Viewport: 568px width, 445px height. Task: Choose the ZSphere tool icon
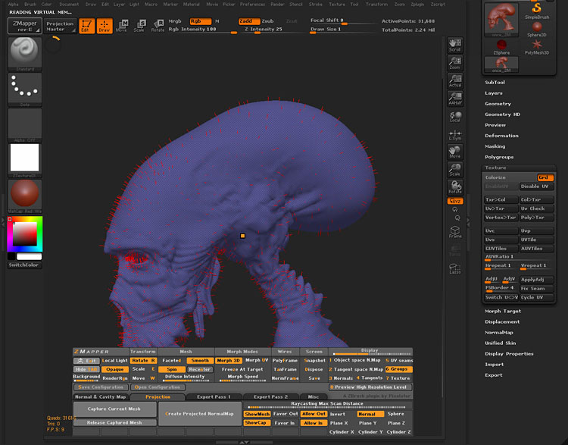(x=501, y=46)
